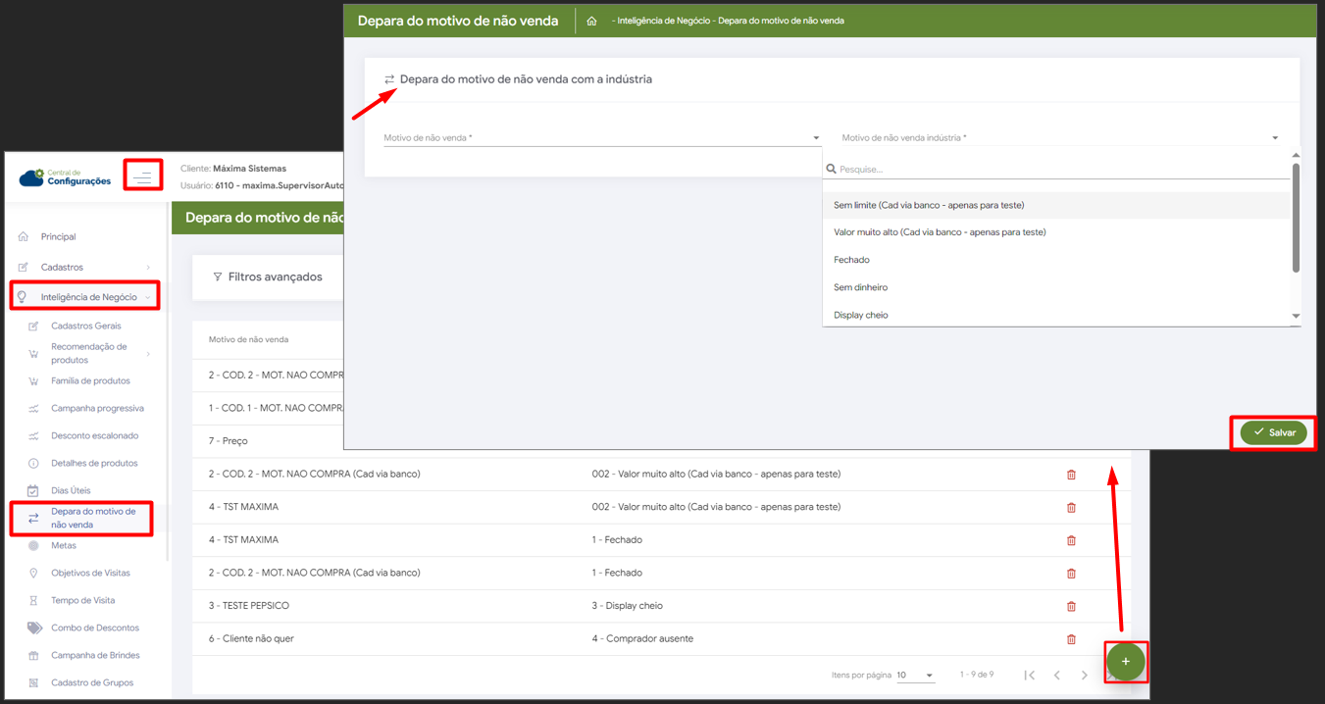
Task: Go to previous page of table
Action: (x=1056, y=676)
